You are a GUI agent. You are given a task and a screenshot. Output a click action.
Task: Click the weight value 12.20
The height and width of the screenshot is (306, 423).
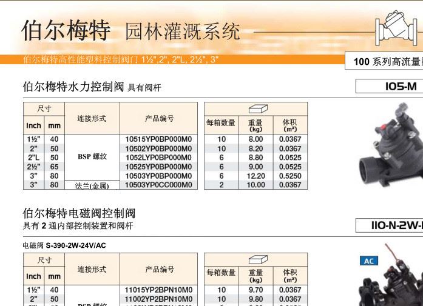click(255, 176)
